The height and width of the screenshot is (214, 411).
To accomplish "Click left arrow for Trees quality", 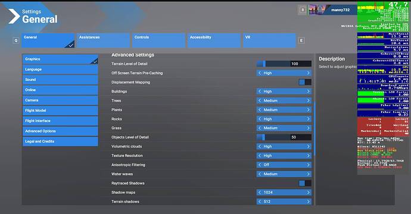I will (260, 100).
